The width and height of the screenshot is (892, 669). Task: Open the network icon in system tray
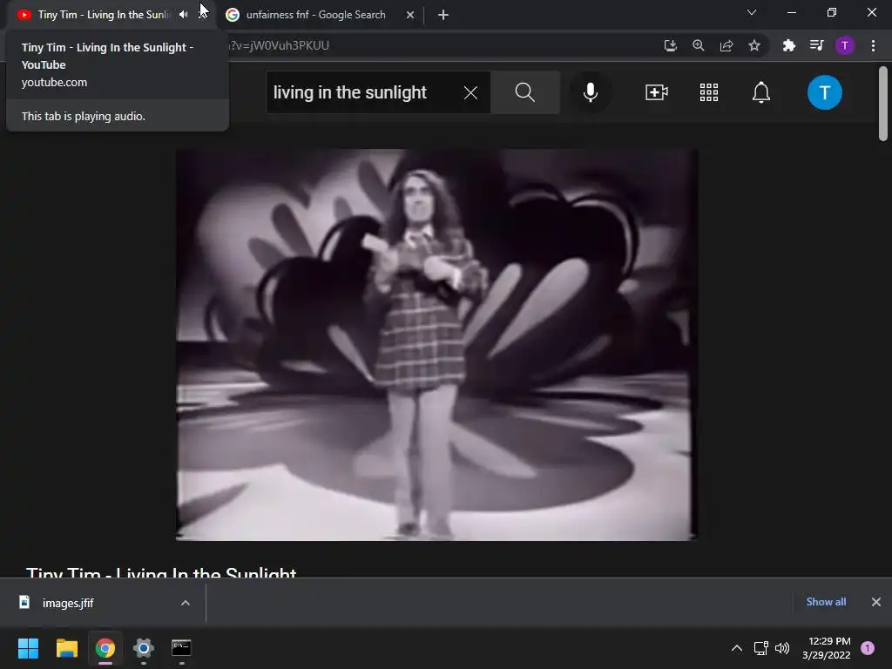click(x=761, y=648)
